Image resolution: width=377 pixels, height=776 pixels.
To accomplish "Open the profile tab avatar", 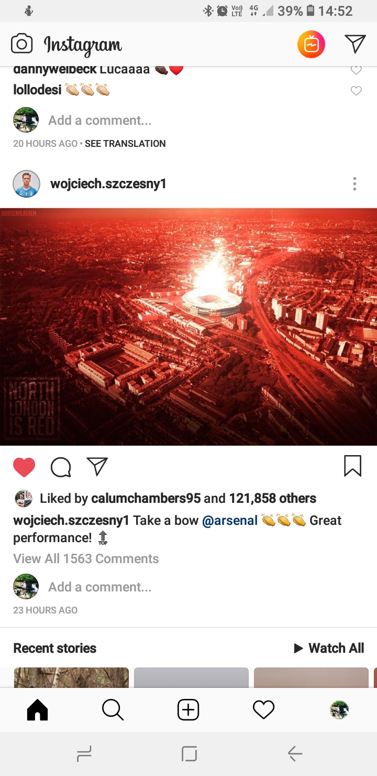I will 339,710.
